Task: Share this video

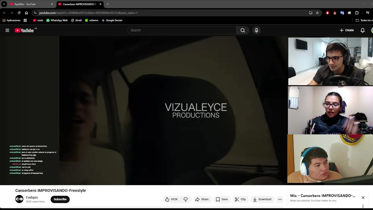Action: (202, 199)
